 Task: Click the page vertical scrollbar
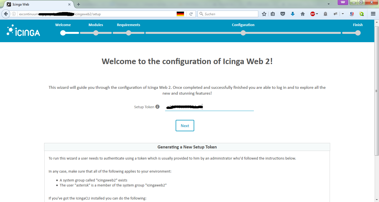(x=377, y=91)
